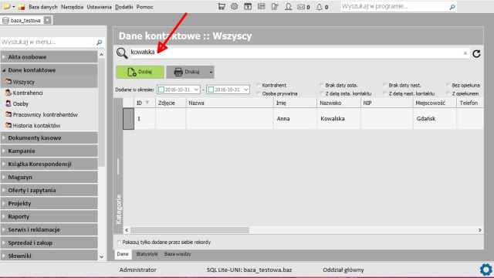This screenshot has height=278, width=494.
Task: Open Wszyscy in Dane kontaktowe
Action: [24, 82]
